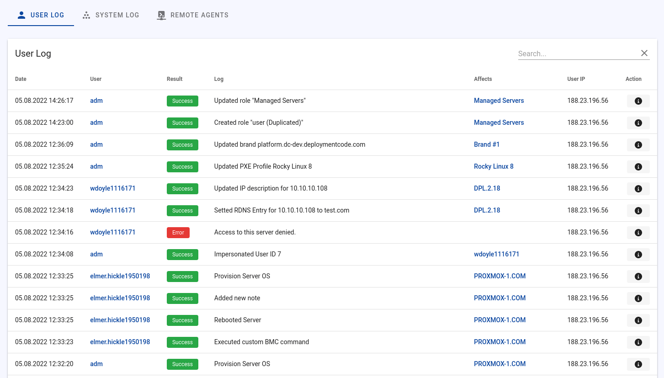
Task: Sort by the Date column header
Action: (21, 79)
